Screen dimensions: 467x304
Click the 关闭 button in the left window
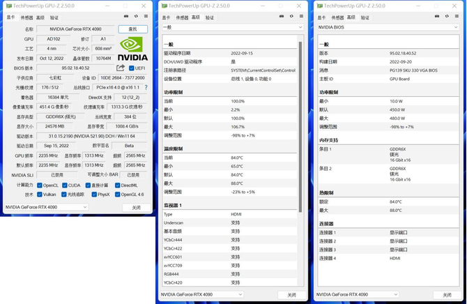click(137, 208)
